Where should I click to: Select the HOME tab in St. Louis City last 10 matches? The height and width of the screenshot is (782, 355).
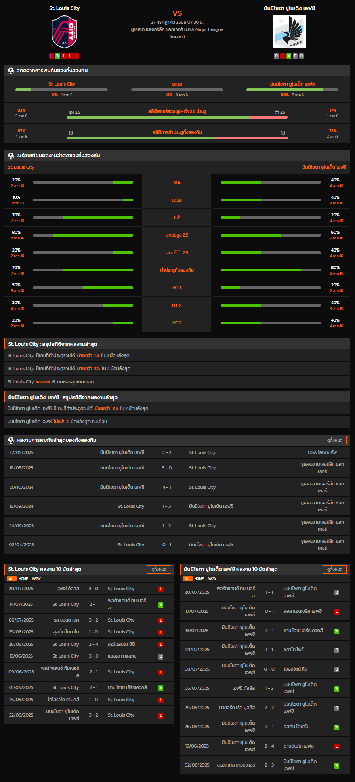coord(23,579)
